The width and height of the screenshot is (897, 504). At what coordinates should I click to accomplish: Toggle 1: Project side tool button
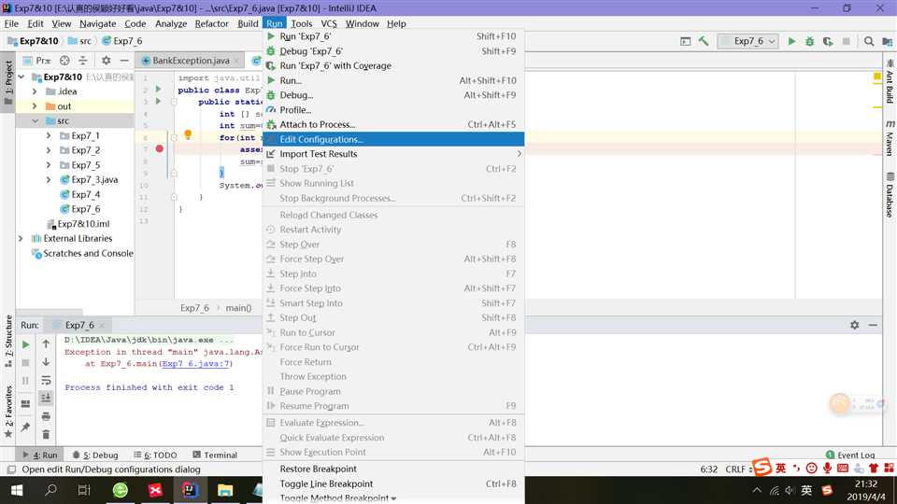(8, 84)
